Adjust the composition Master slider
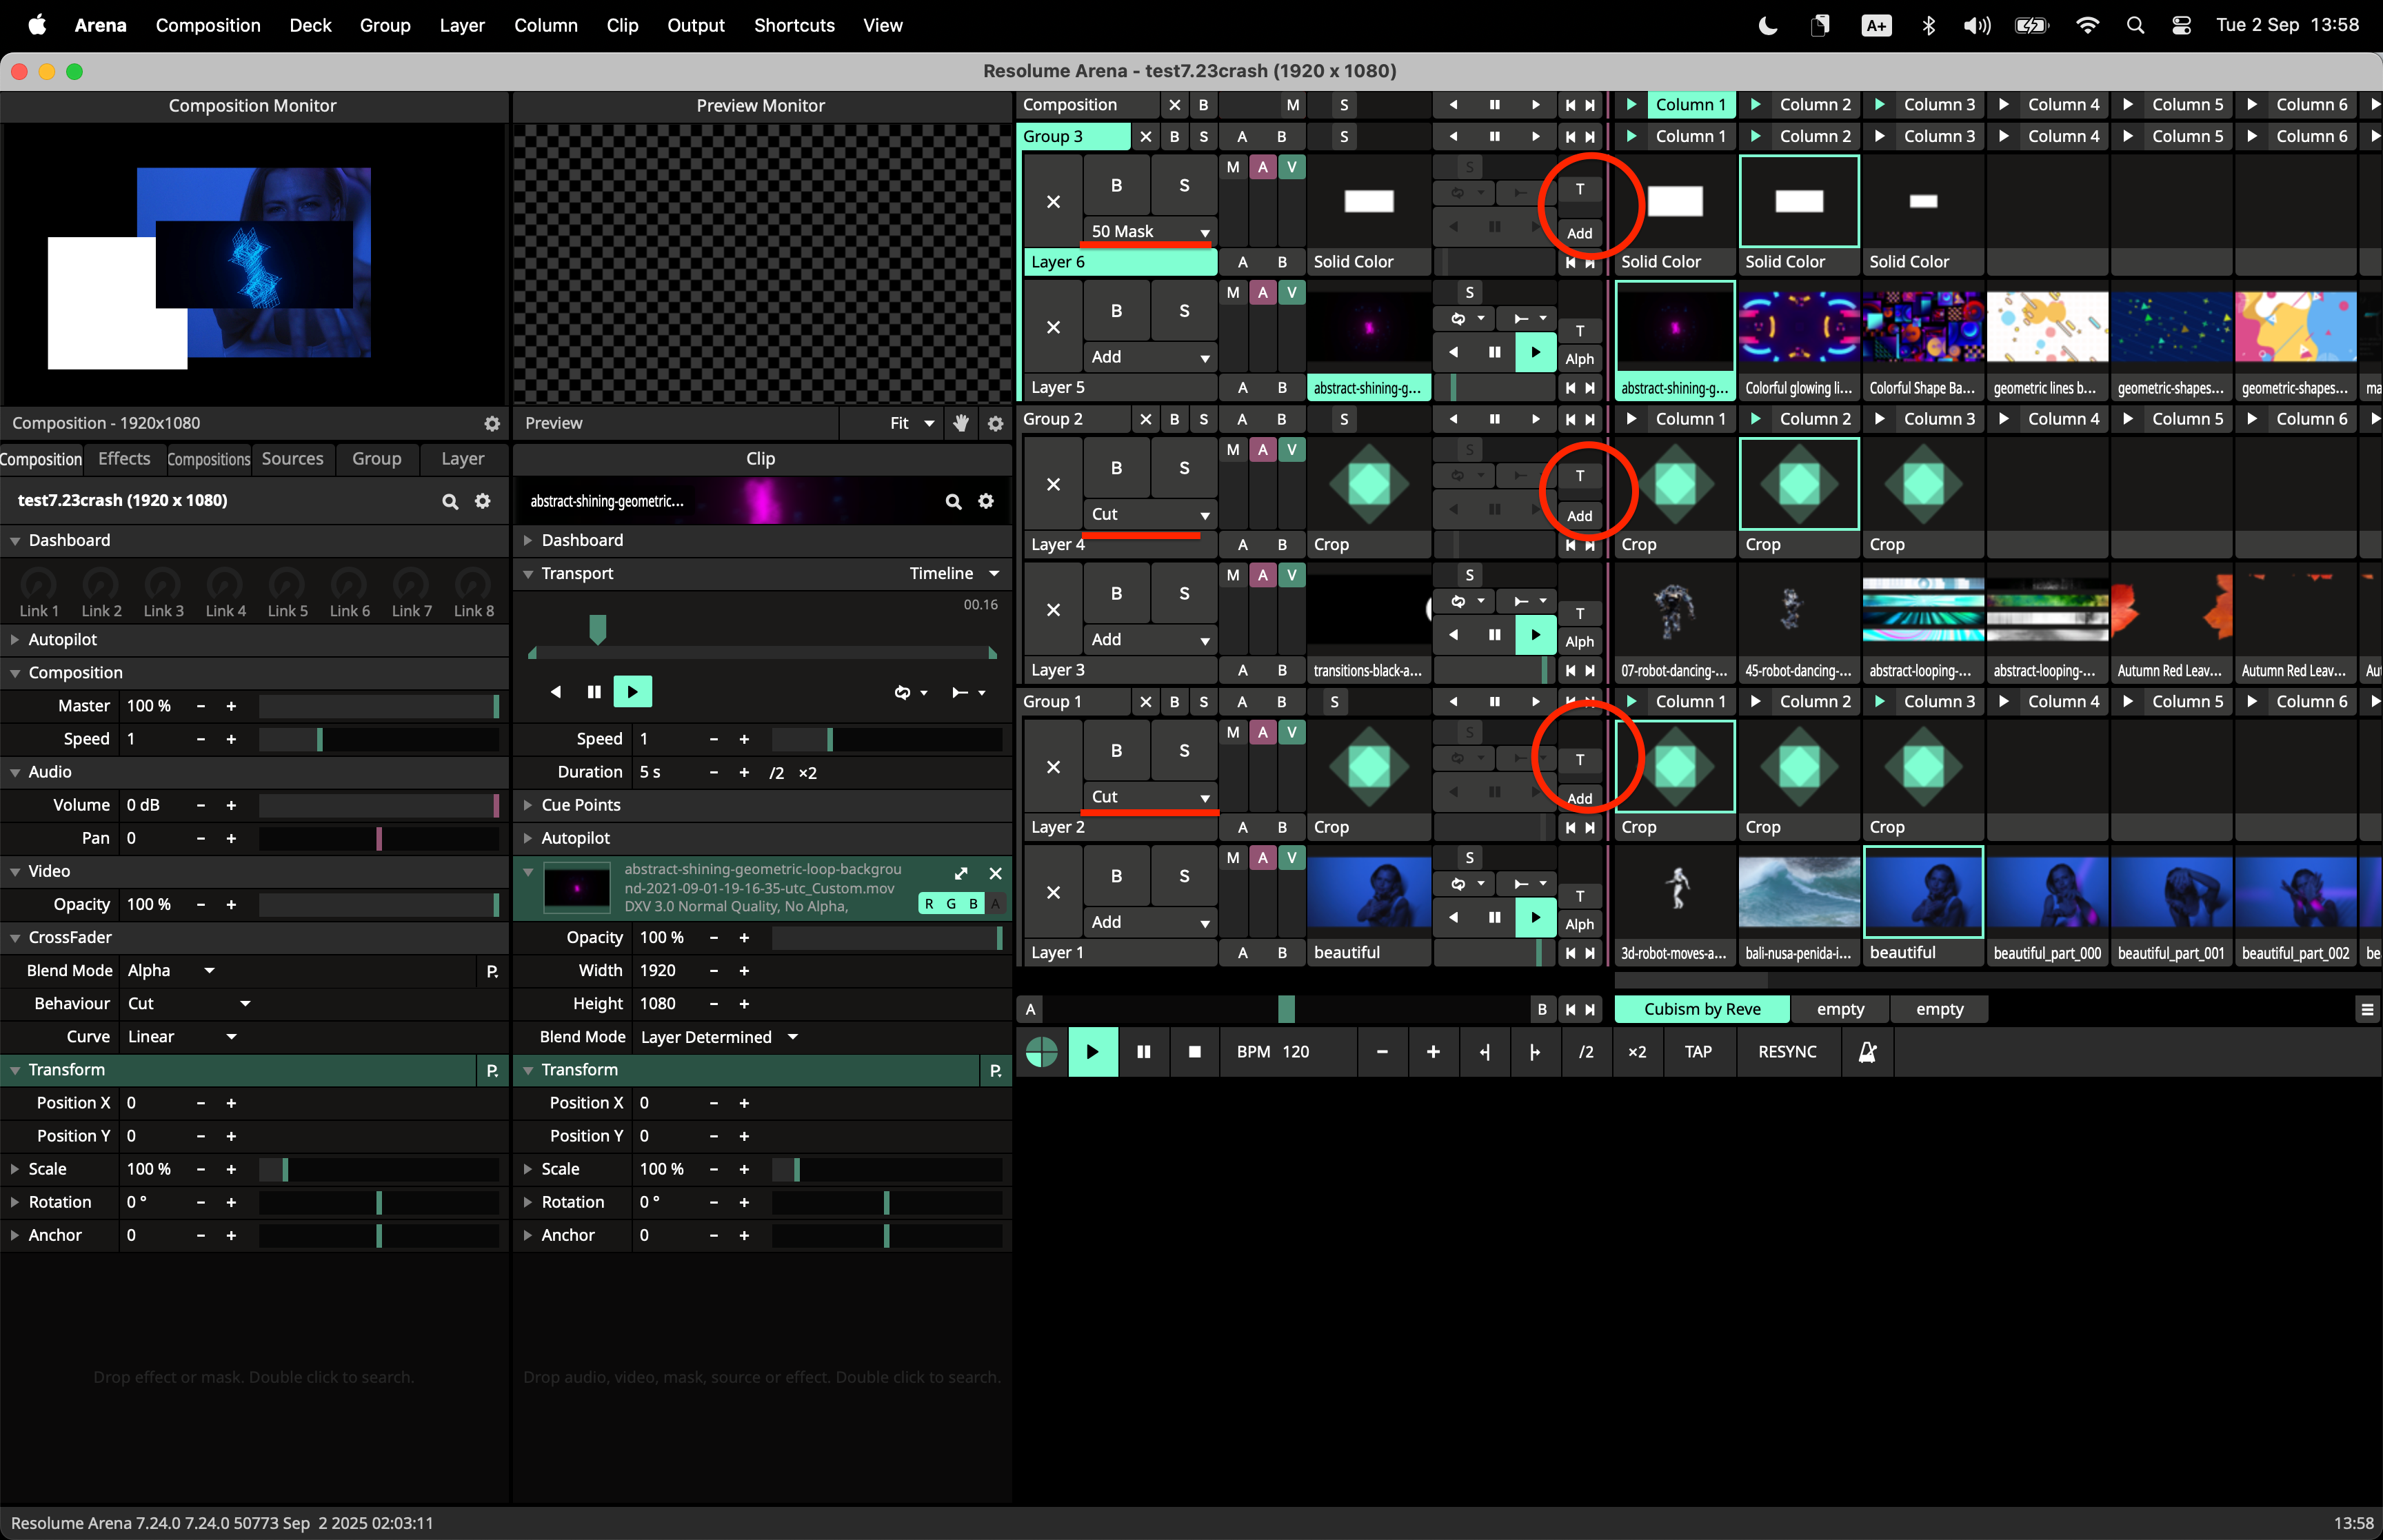The width and height of the screenshot is (2383, 1540). (378, 706)
